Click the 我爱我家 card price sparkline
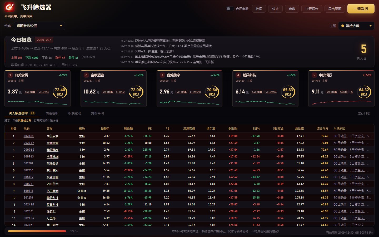This screenshot has width=379, height=237. (189, 102)
